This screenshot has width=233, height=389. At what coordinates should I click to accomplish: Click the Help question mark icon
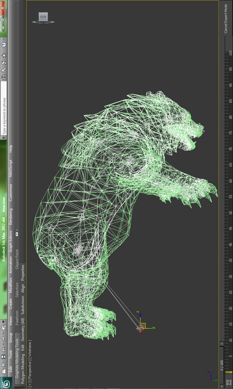4,45
